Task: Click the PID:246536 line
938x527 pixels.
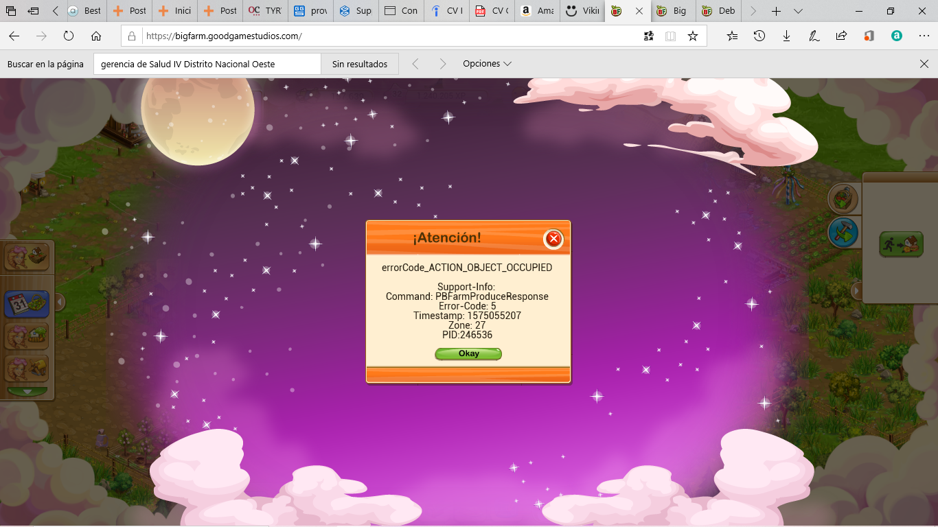Action: (467, 335)
